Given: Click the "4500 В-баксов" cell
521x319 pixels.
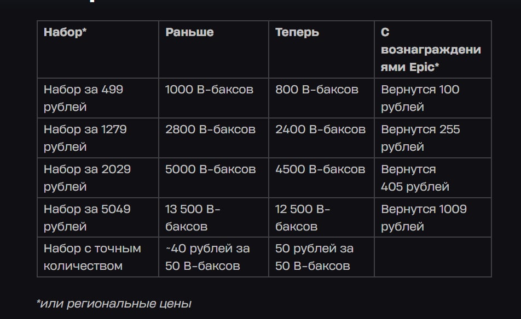Looking at the screenshot, I should (x=320, y=169).
